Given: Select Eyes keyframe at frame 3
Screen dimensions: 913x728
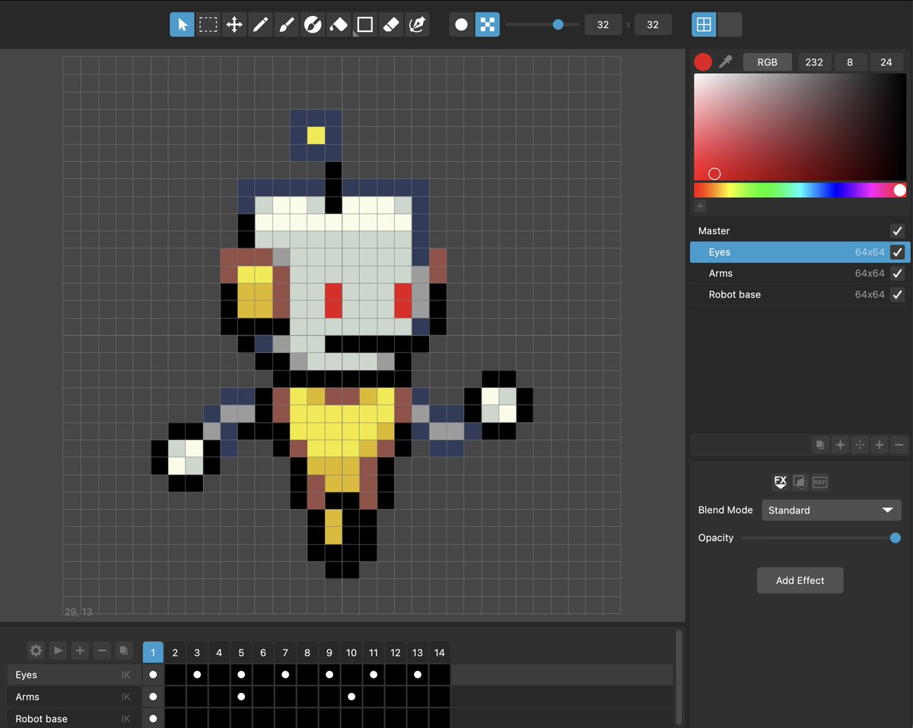Looking at the screenshot, I should [x=197, y=675].
